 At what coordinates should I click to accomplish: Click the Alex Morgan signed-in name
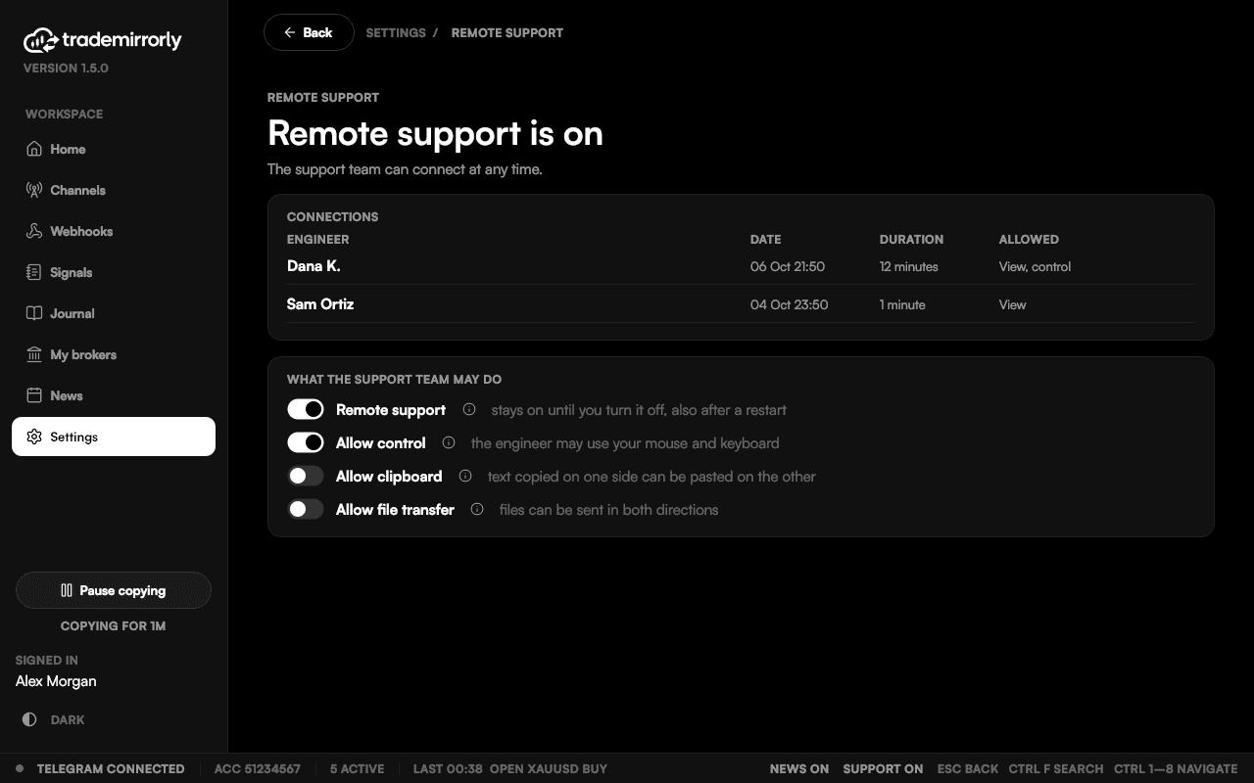[56, 681]
